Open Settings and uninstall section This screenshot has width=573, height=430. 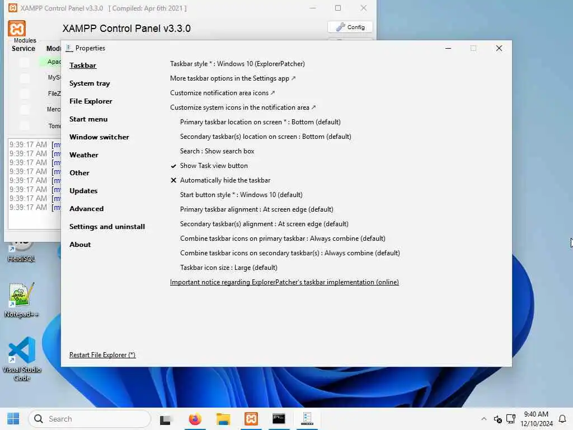107,227
